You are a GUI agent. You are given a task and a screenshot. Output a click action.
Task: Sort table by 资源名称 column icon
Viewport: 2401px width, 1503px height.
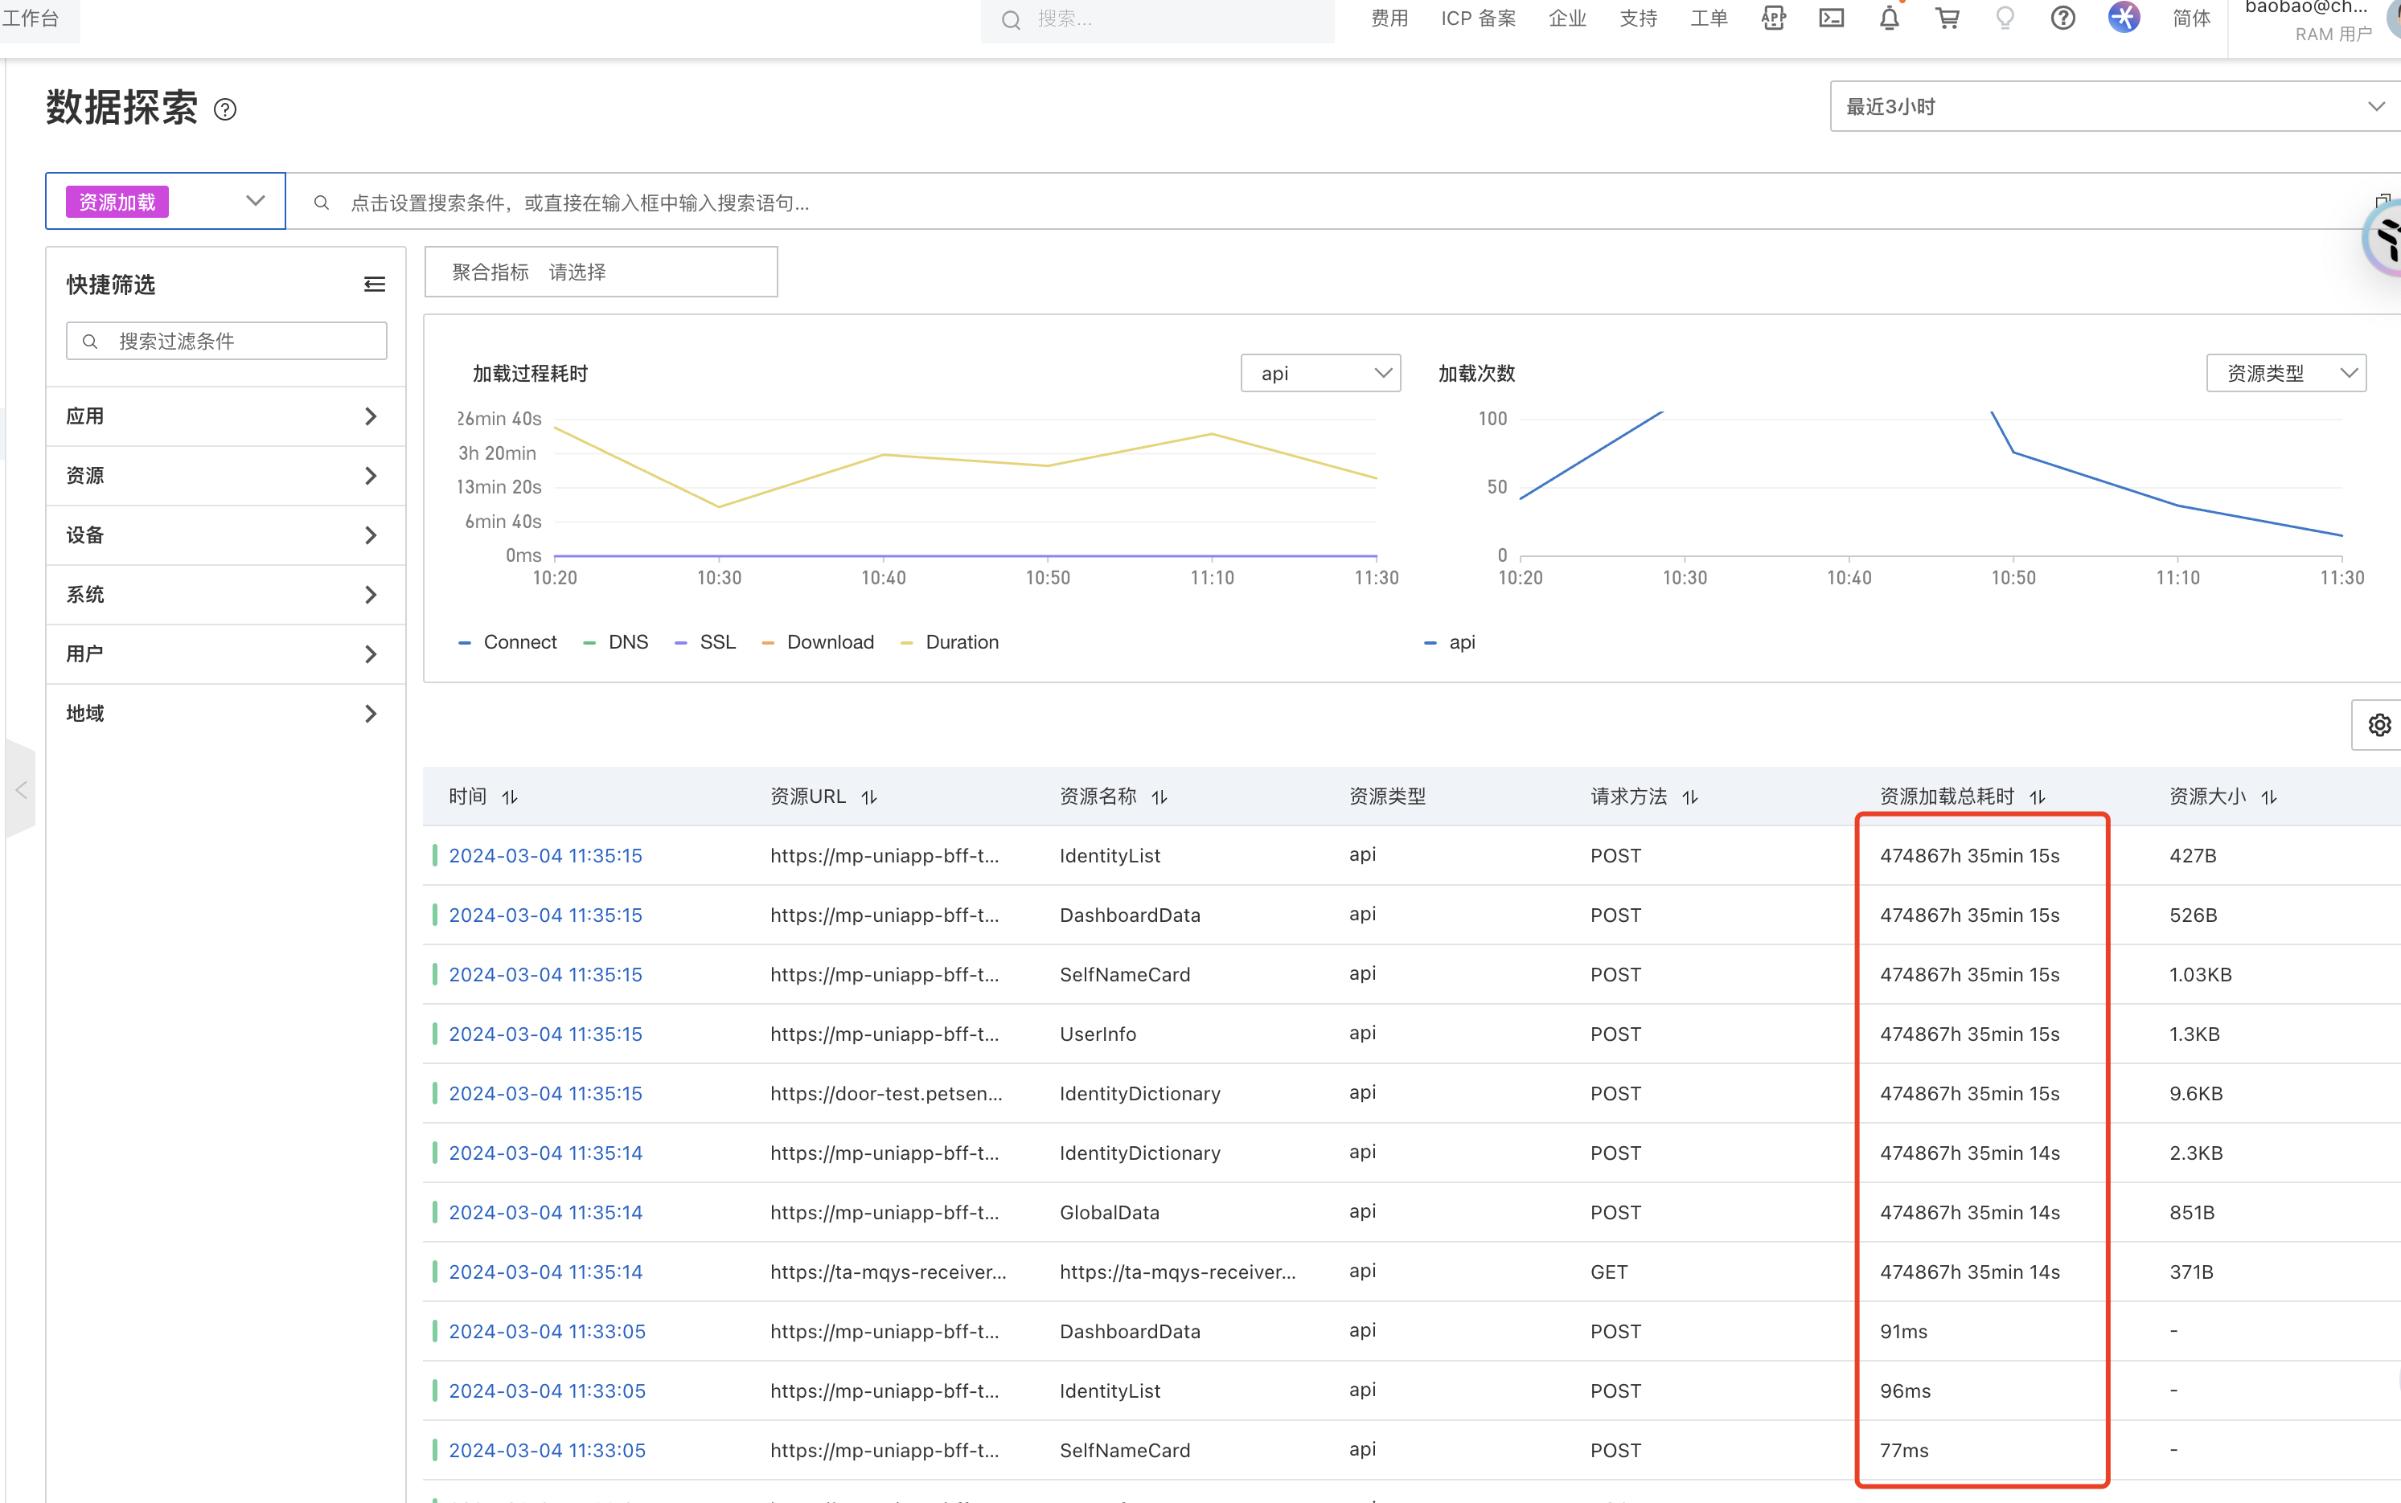1159,797
